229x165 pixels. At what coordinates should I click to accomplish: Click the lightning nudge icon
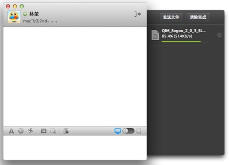point(31,131)
